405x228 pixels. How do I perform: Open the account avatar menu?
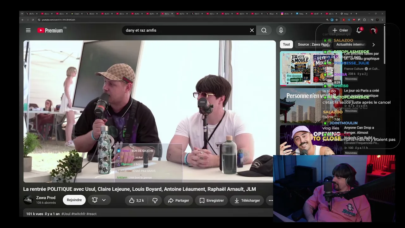coord(374,30)
